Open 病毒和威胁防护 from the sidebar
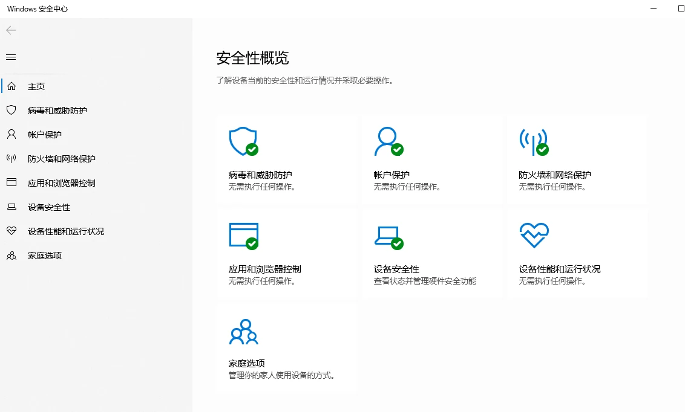 coord(57,111)
